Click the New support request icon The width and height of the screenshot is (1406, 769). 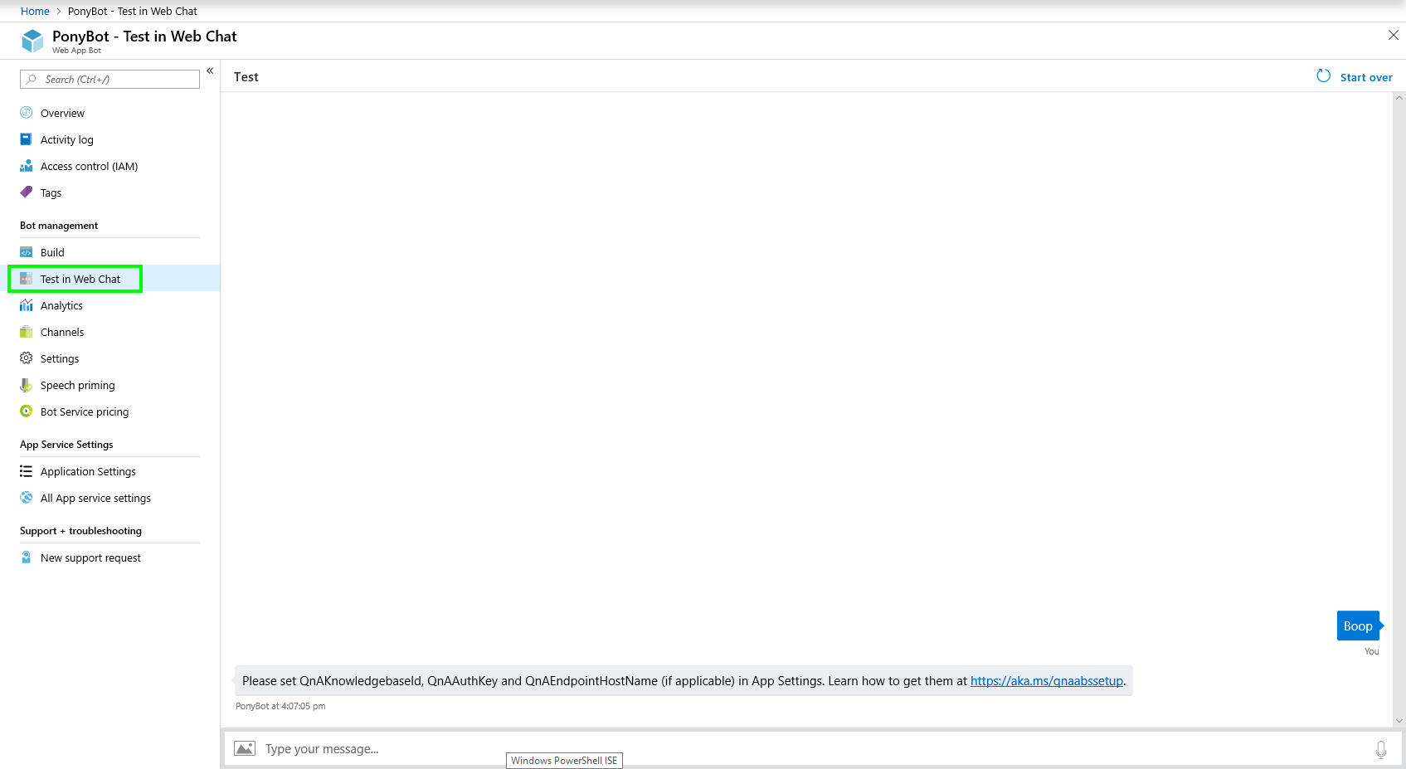[x=27, y=557]
